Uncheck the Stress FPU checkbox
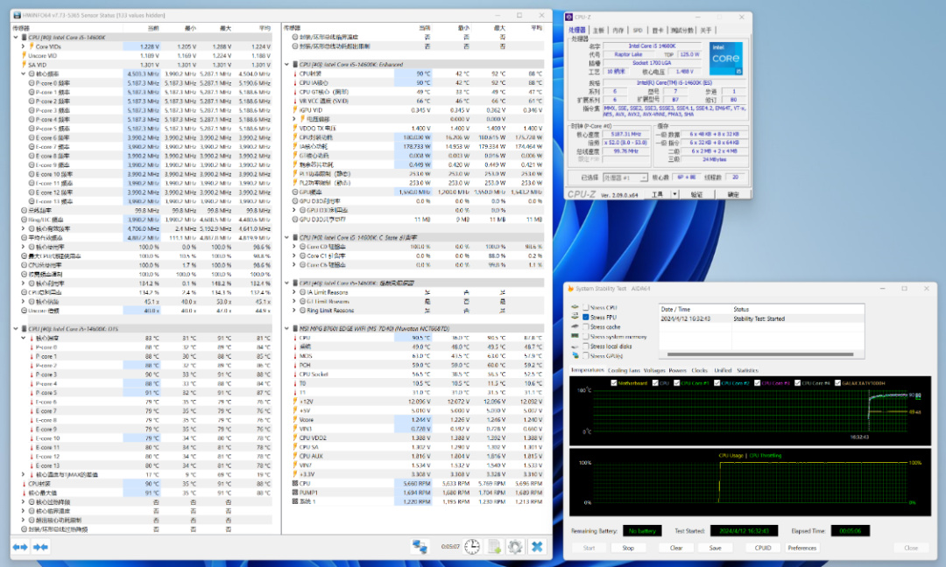This screenshot has width=946, height=567. 586,317
